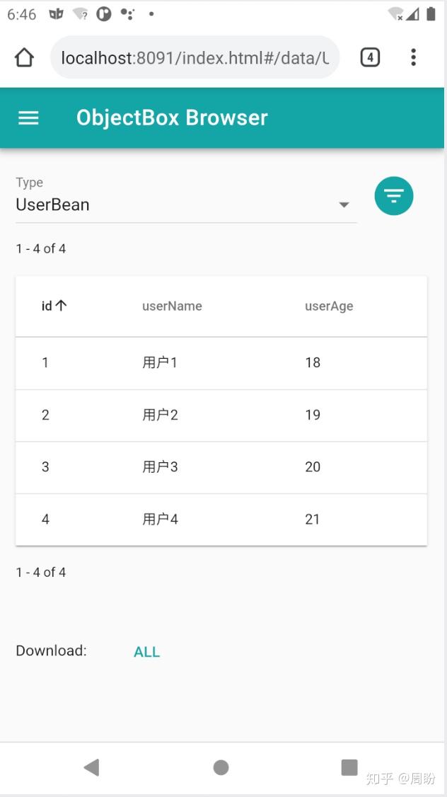Toggle id column sorting to descending
This screenshot has height=797, width=447.
point(62,305)
